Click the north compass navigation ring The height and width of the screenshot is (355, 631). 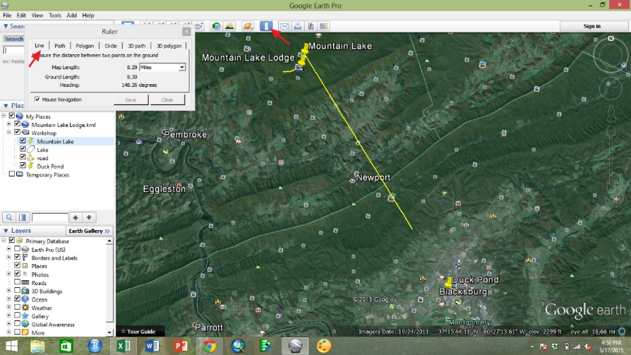click(611, 54)
